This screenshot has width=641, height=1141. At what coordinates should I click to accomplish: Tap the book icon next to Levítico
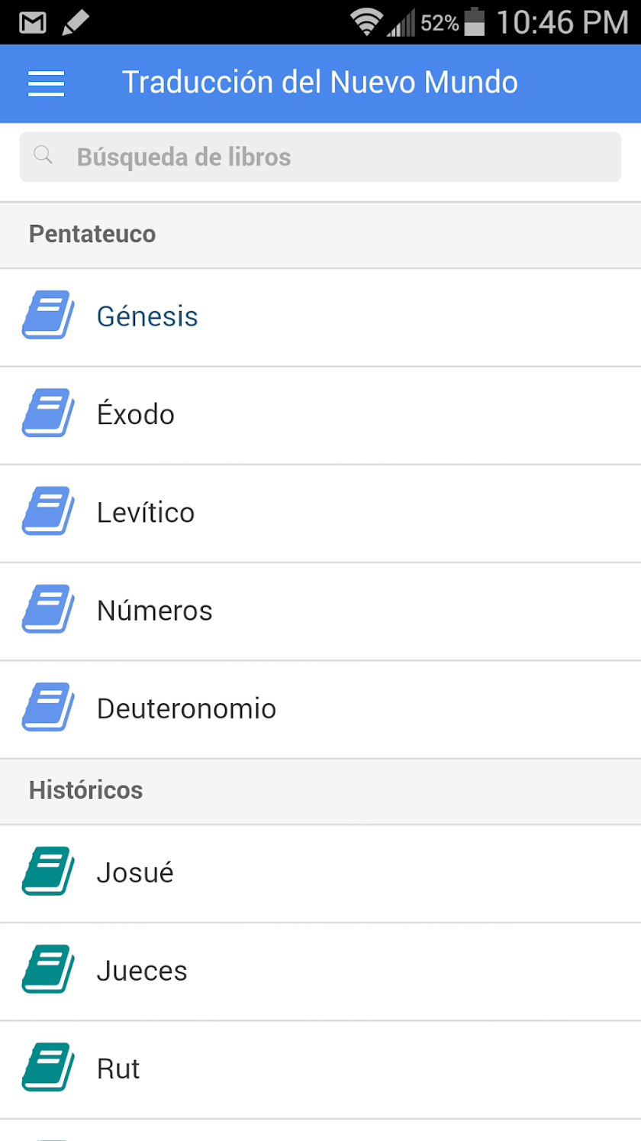coord(47,511)
